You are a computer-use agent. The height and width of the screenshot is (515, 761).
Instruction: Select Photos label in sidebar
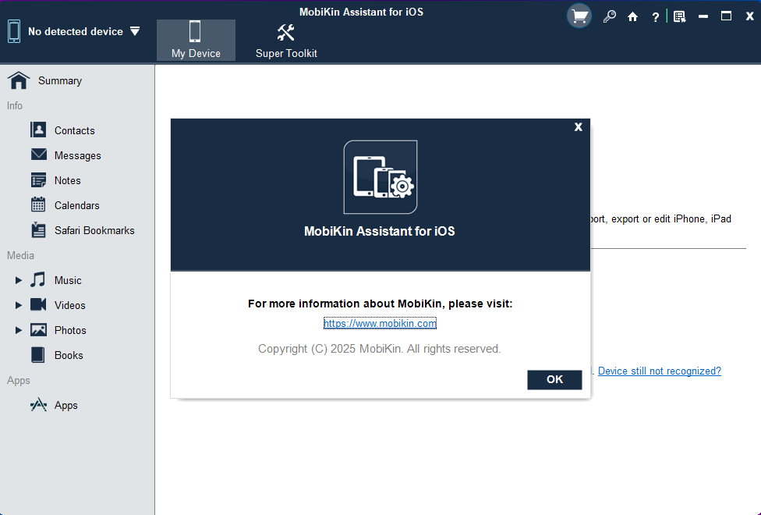click(x=70, y=330)
